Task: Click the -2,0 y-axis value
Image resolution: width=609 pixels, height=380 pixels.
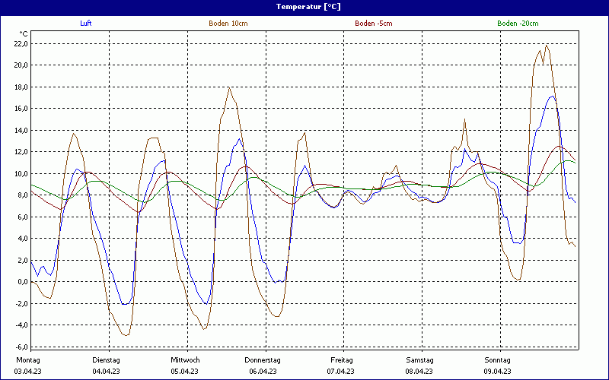Action: point(22,303)
